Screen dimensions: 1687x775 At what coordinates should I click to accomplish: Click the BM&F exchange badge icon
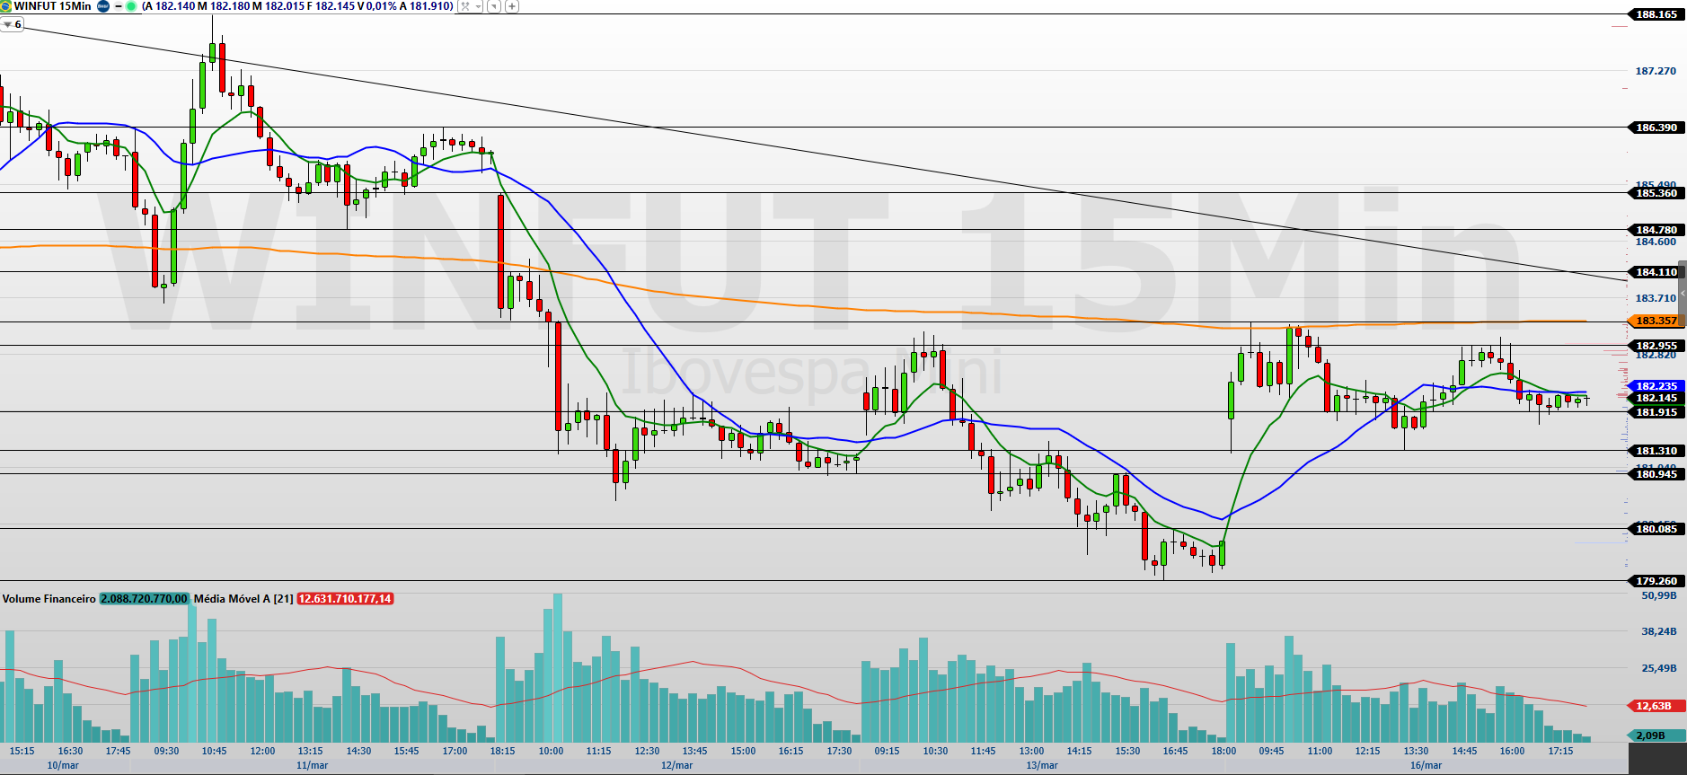pyautogui.click(x=103, y=6)
